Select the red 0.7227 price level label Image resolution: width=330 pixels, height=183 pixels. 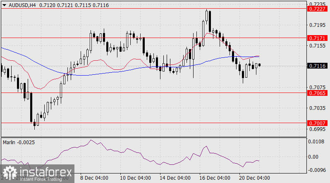point(317,9)
